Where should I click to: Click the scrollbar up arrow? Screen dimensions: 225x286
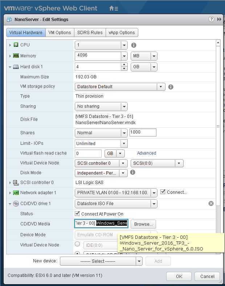(x=218, y=43)
